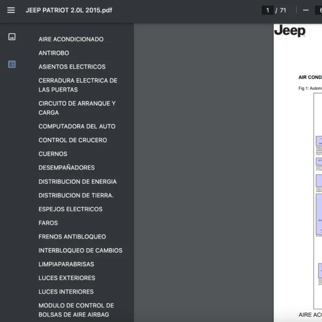Navigate to the LIMPIAPARABRISAS section
The height and width of the screenshot is (322, 322).
click(x=66, y=265)
